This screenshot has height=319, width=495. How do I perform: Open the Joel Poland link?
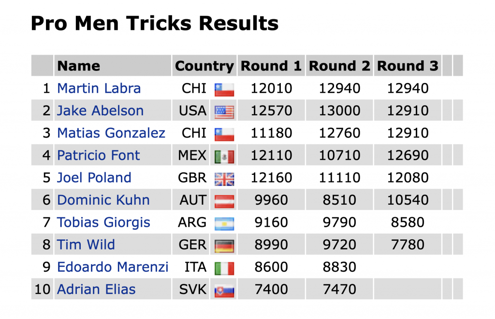[94, 178]
